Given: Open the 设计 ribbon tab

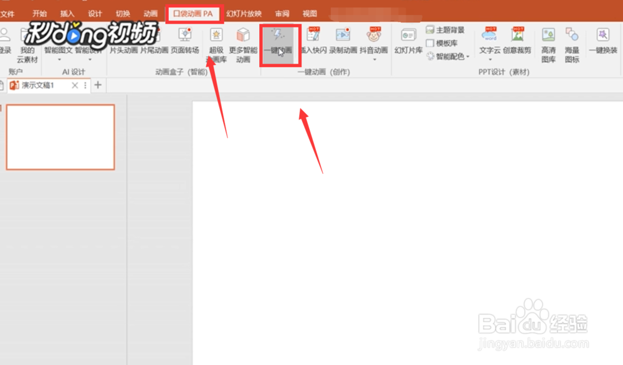Looking at the screenshot, I should [95, 14].
